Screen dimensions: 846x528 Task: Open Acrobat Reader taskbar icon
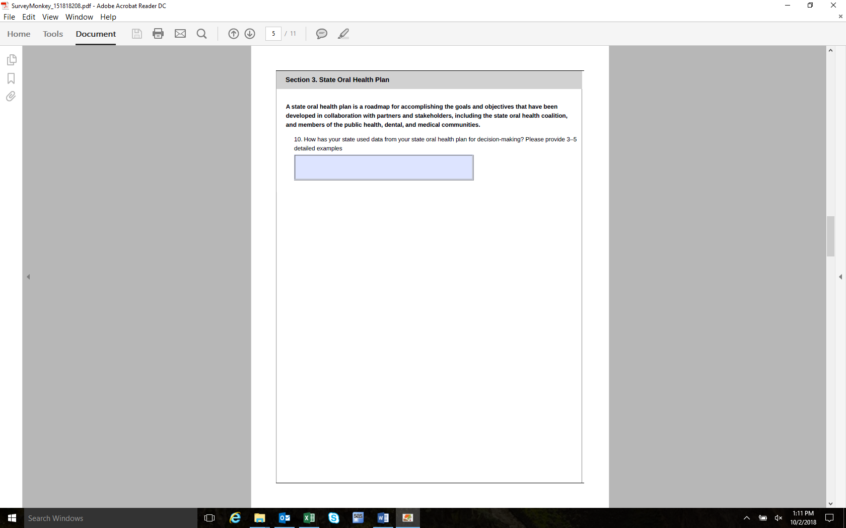[x=408, y=518]
